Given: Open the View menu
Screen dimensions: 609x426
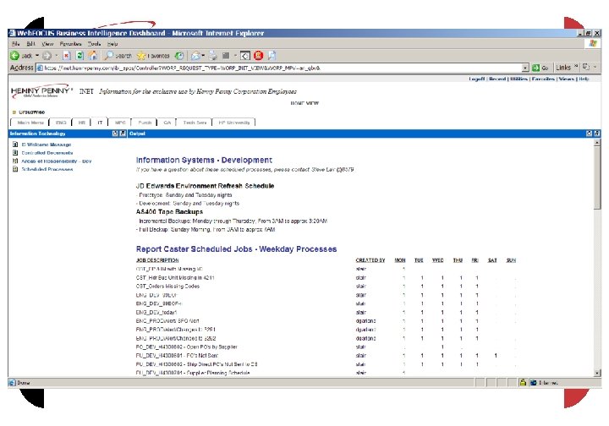Looking at the screenshot, I should tap(47, 44).
